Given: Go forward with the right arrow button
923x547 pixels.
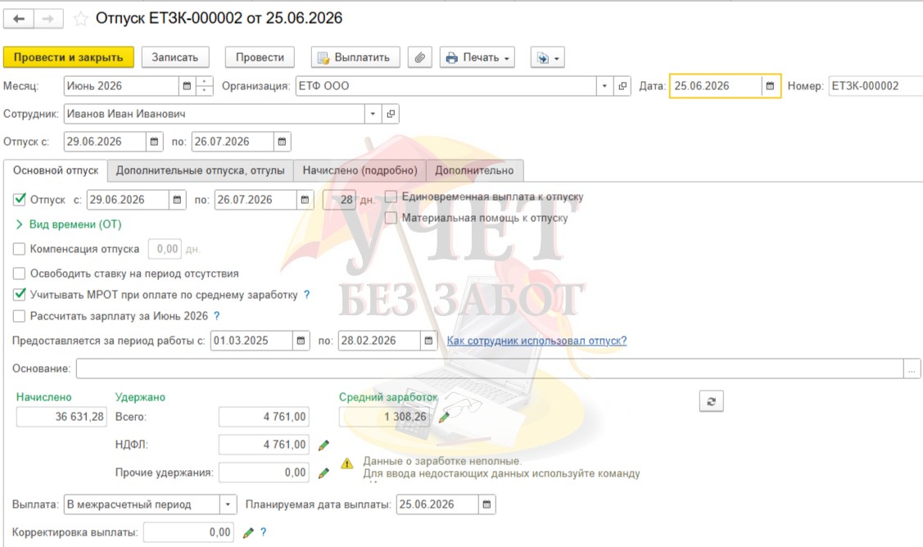Looking at the screenshot, I should click(48, 19).
